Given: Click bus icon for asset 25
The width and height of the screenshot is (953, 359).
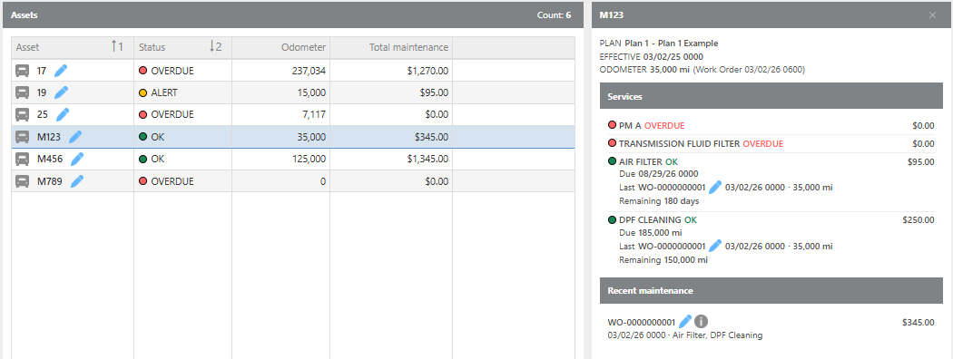Looking at the screenshot, I should coord(23,115).
